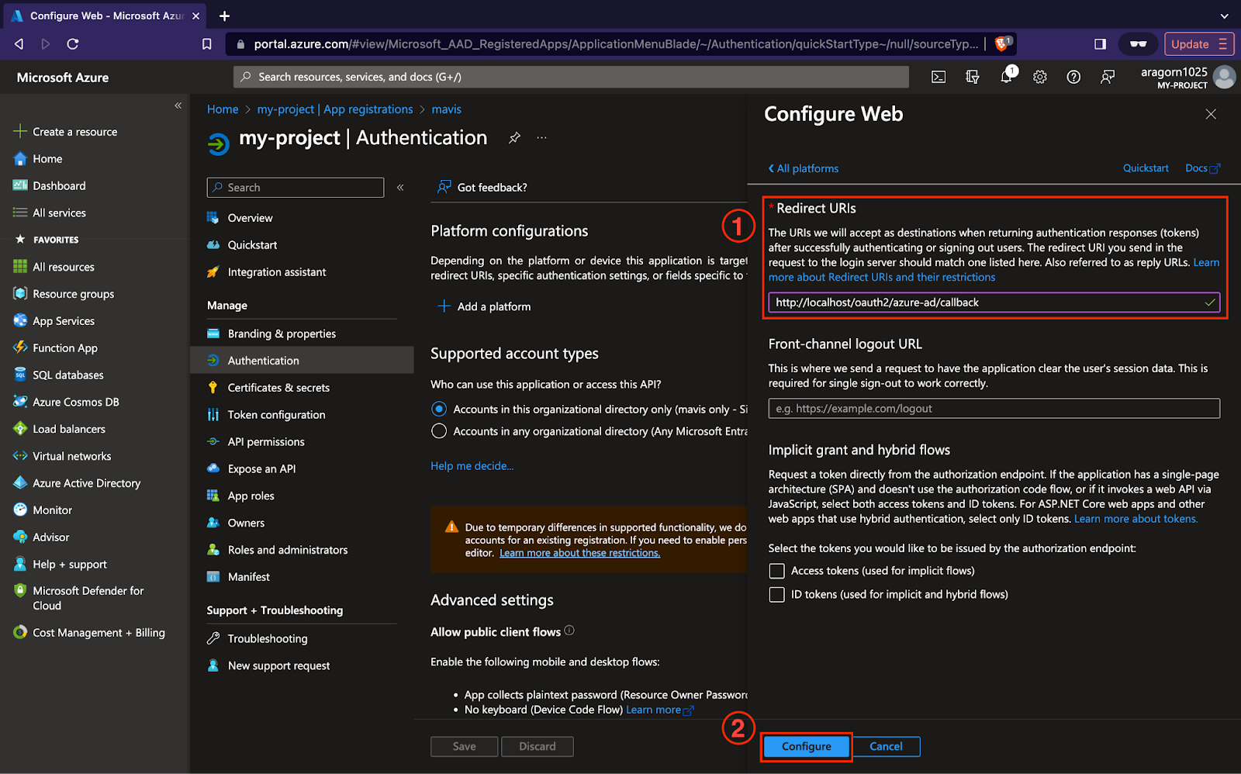This screenshot has height=774, width=1241.
Task: Open the more options ellipsis beside Authentication
Action: click(x=541, y=138)
